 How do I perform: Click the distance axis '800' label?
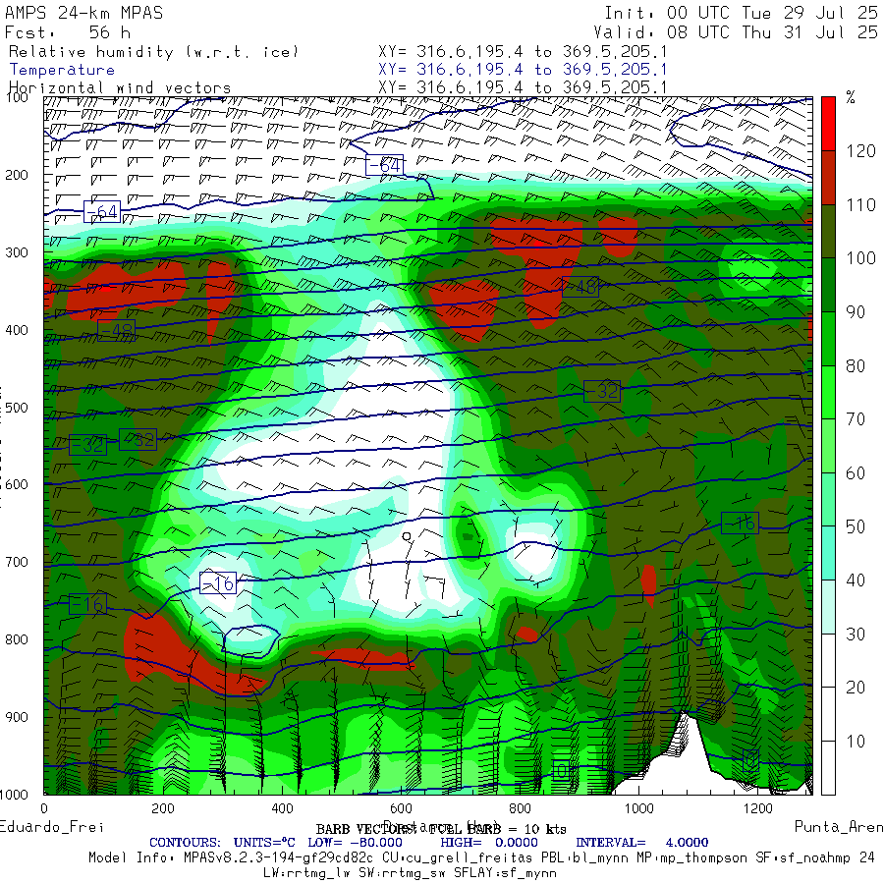click(520, 808)
